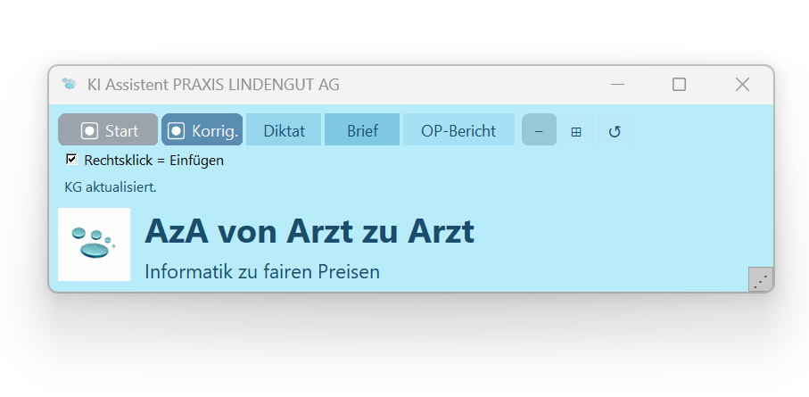The image size is (809, 397).
Task: Maximize the KI Assistent window
Action: point(679,85)
